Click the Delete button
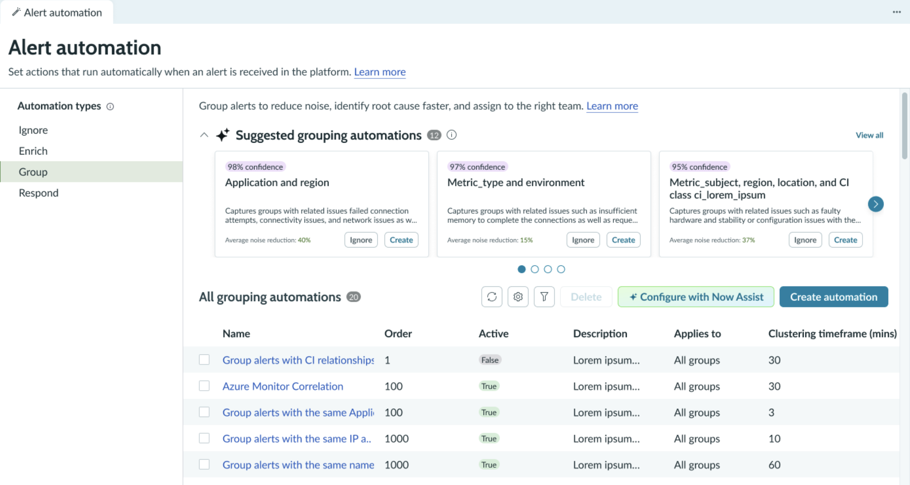Viewport: 910px width, 485px height. click(x=586, y=297)
